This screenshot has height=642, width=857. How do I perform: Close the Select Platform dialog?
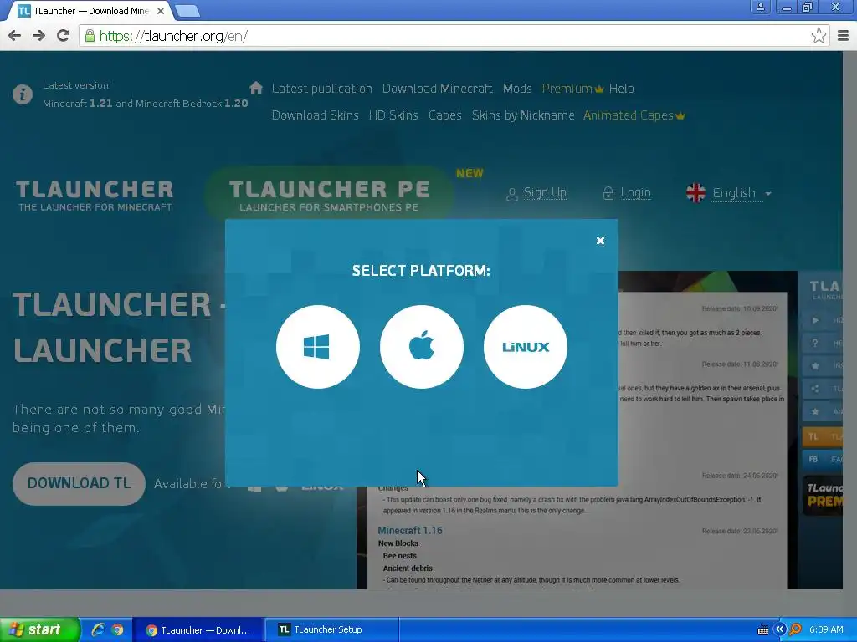click(600, 241)
